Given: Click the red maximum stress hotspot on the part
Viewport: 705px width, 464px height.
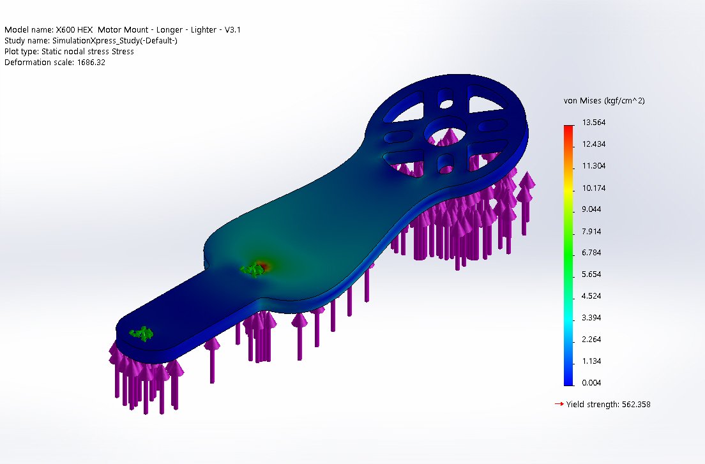Looking at the screenshot, I should pos(264,266).
